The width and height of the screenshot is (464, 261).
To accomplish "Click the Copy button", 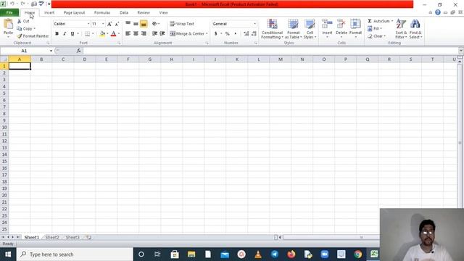I will [x=25, y=28].
